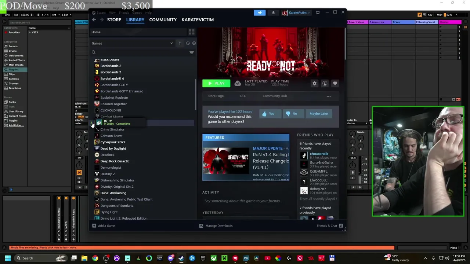Select Dead by Daylight in library

113,148
